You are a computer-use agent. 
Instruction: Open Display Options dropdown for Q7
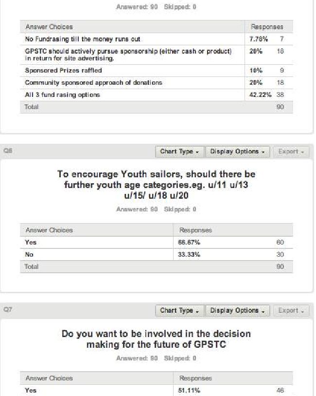click(237, 311)
